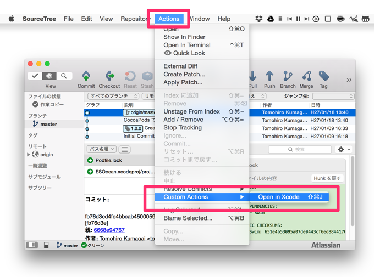Select the Podfile.lock file row
This screenshot has height=277, width=374.
(119, 160)
